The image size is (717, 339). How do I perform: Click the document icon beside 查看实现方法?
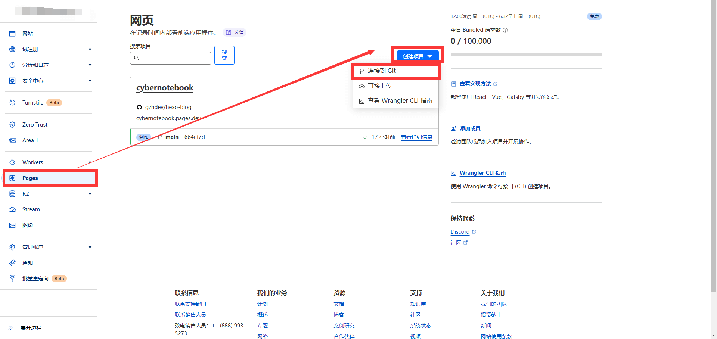[454, 84]
